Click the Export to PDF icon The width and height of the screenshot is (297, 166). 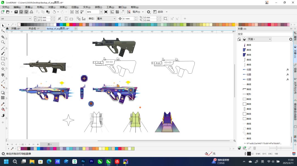(x=82, y=12)
